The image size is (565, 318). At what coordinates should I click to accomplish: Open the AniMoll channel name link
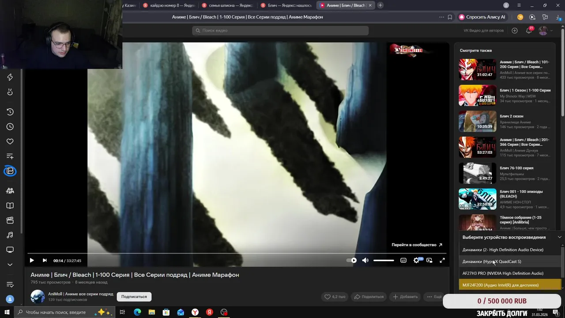[x=81, y=294]
